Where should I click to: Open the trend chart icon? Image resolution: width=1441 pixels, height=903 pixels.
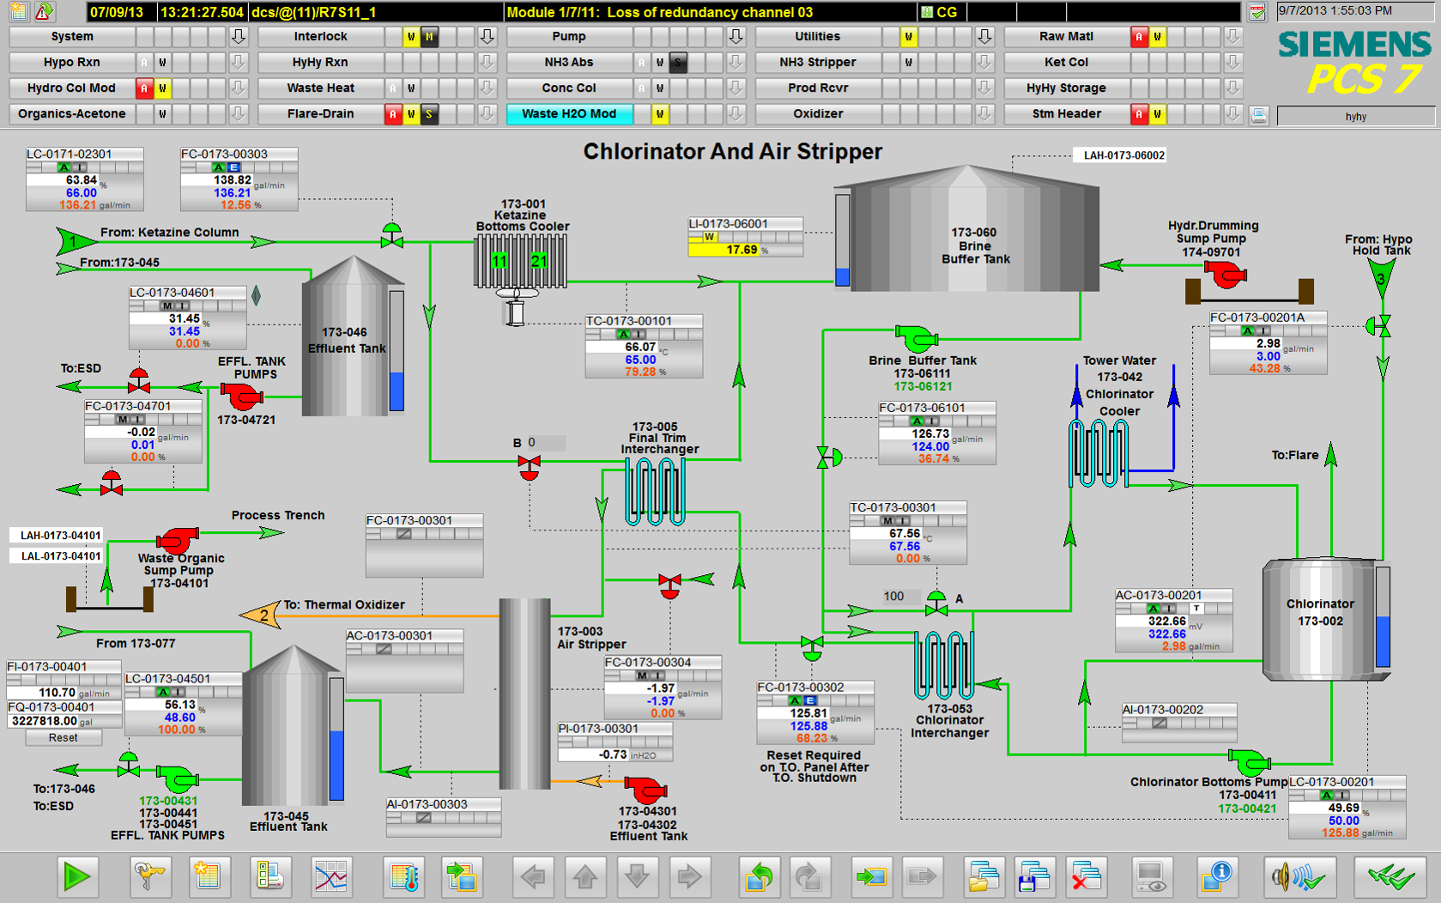(330, 877)
